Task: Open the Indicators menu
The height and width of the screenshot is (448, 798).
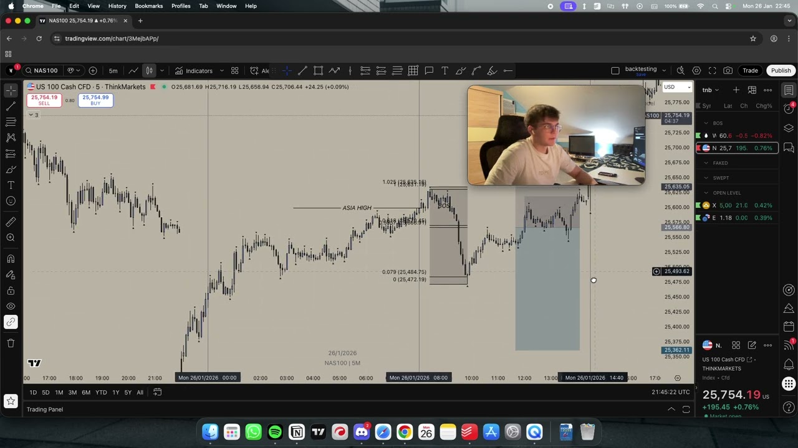Action: [x=194, y=70]
